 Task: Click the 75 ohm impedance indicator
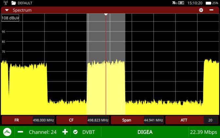click(174, 3)
